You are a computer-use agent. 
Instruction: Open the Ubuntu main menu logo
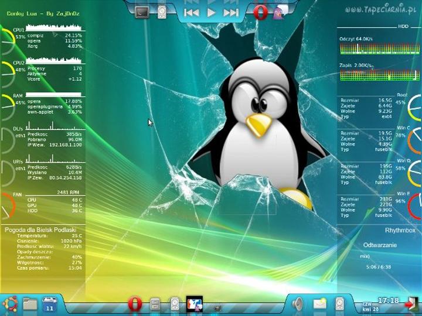pyautogui.click(x=10, y=304)
